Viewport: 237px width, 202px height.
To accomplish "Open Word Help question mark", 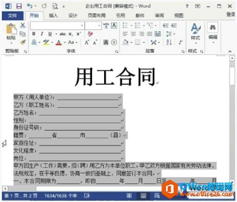I will [x=187, y=6].
